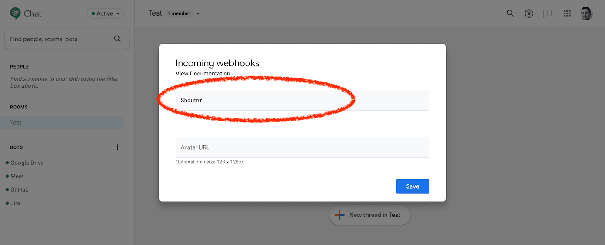Click the search magnifier in Find people box
This screenshot has width=605, height=245.
(117, 39)
